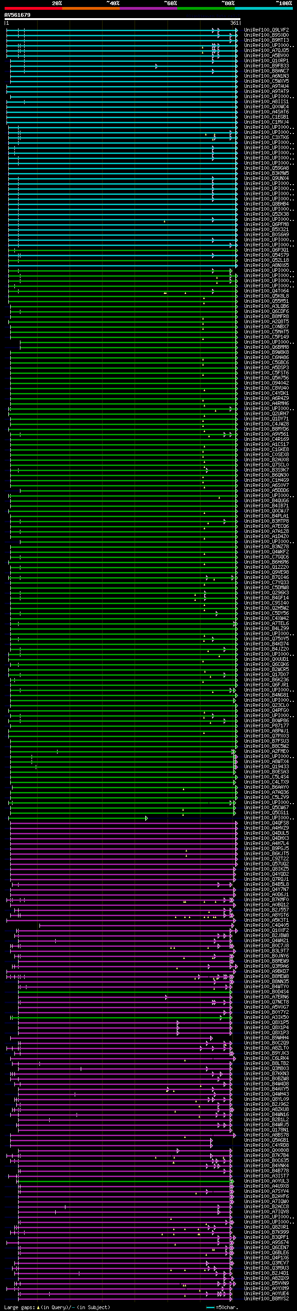
Task: Select label UniRef100_A8IIS1
Action: coord(266,102)
